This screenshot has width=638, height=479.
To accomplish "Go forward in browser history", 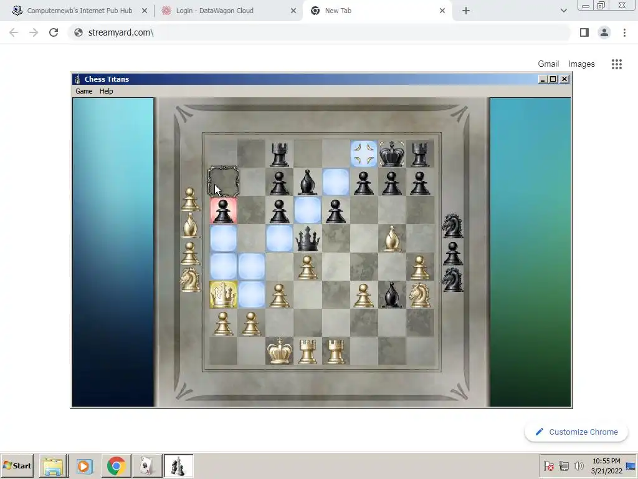I will click(34, 32).
